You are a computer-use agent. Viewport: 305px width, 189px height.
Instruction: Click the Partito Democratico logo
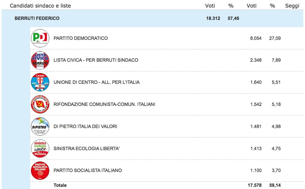[x=40, y=38]
